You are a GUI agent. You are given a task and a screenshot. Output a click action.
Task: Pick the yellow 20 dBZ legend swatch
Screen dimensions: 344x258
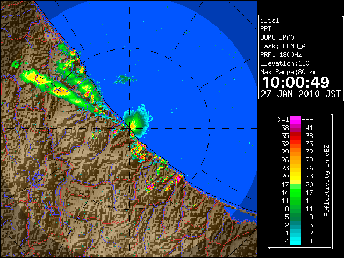[x=296, y=176]
